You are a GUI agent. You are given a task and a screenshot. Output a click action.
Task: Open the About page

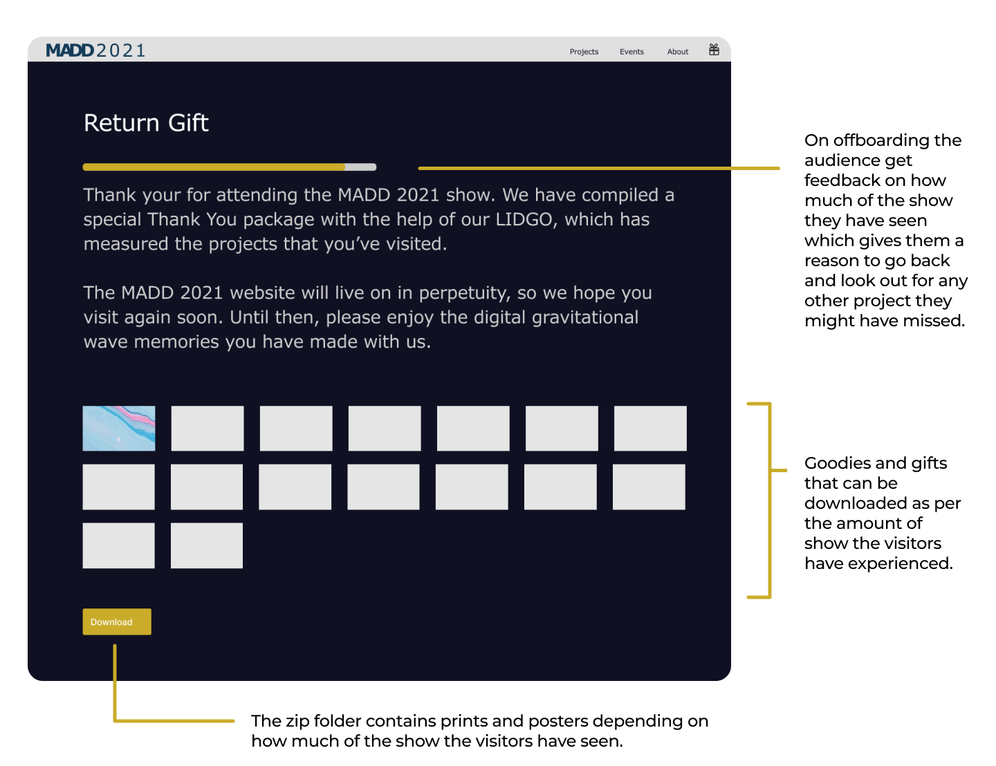[x=678, y=52]
